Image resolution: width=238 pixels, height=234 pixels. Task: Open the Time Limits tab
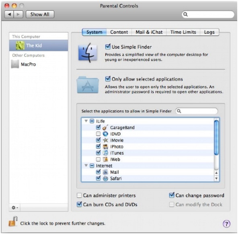point(183,32)
